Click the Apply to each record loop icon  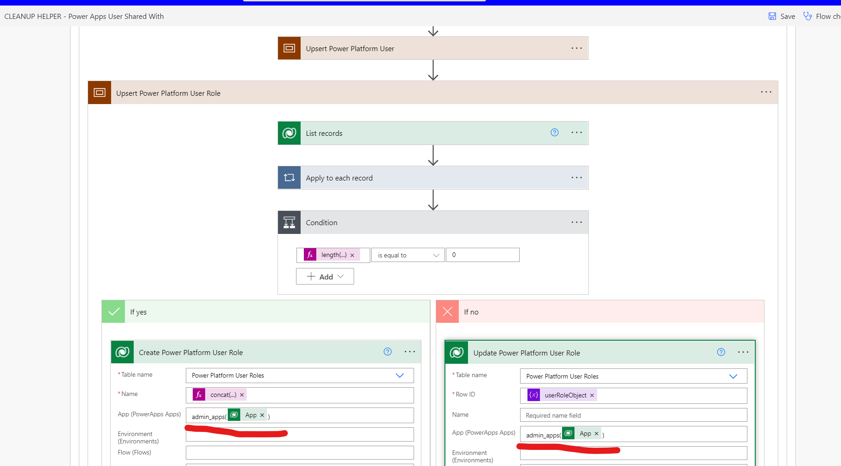point(289,177)
